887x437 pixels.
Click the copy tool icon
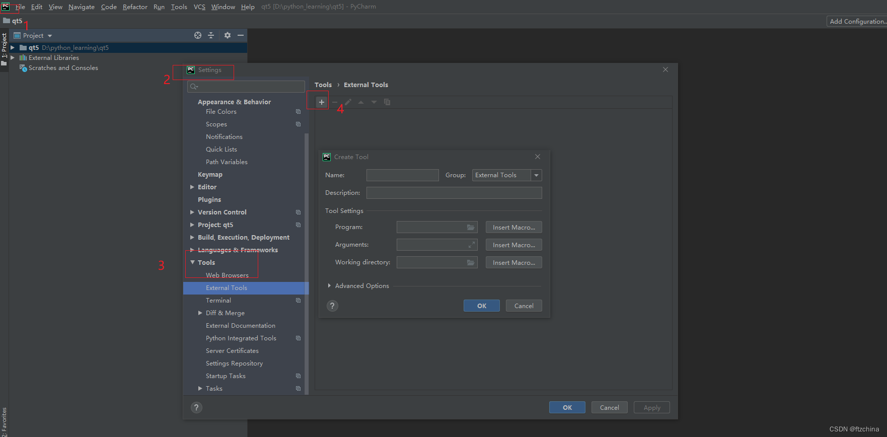(387, 102)
